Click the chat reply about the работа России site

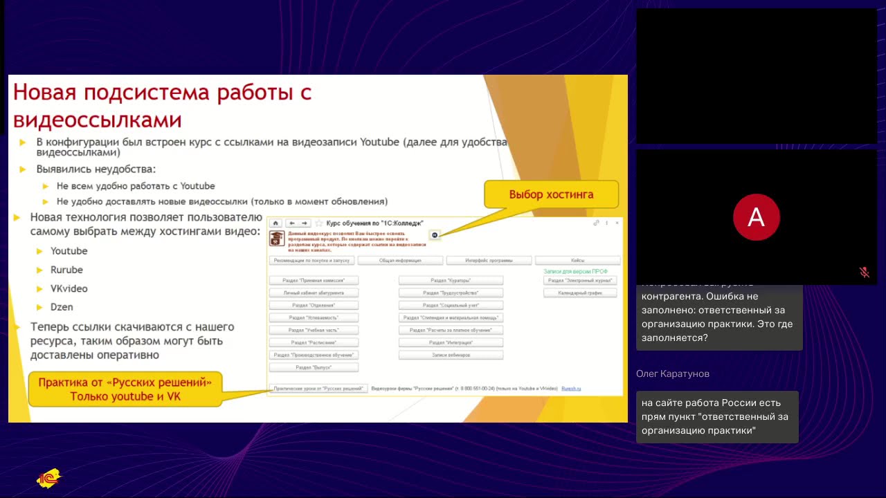(x=717, y=417)
